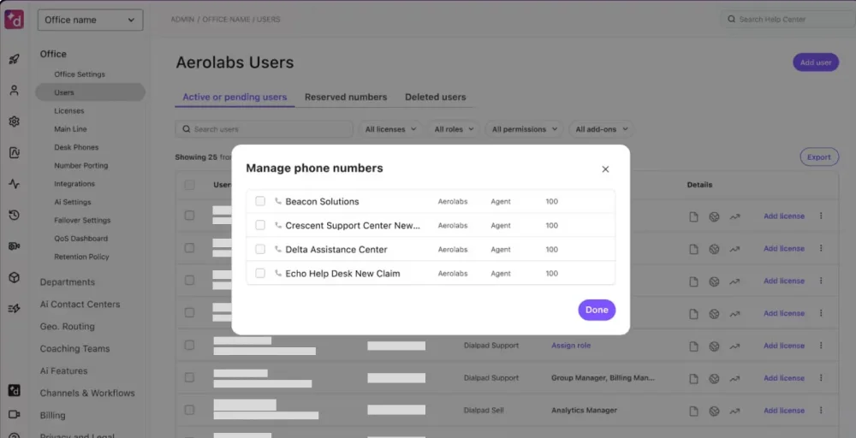Check the Group Manager row checkbox
Screen dimensions: 856x438
189,377
